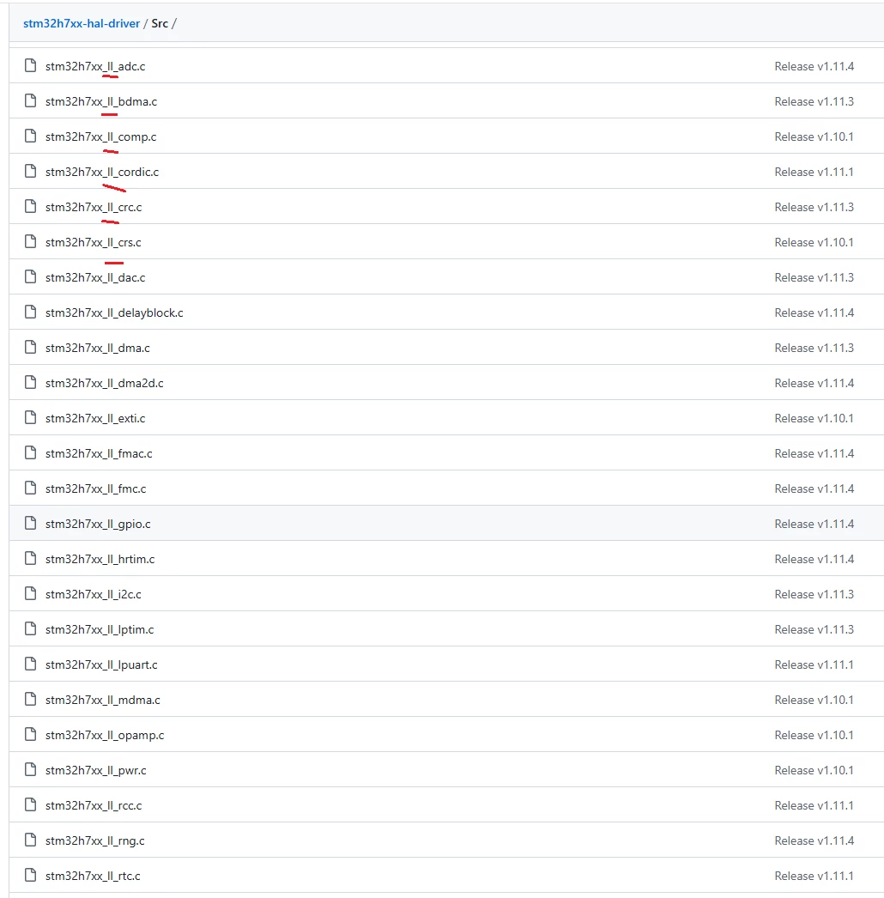Click file icon beside stm32h7xx_ll_rcc.c
Screen dimensions: 884x898
tap(30, 805)
